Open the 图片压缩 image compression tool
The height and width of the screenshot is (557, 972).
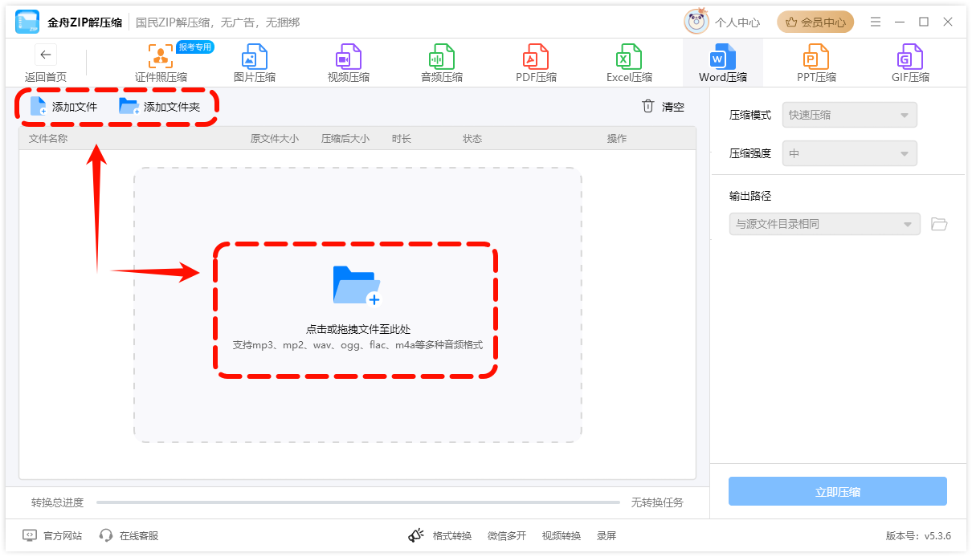coord(255,64)
